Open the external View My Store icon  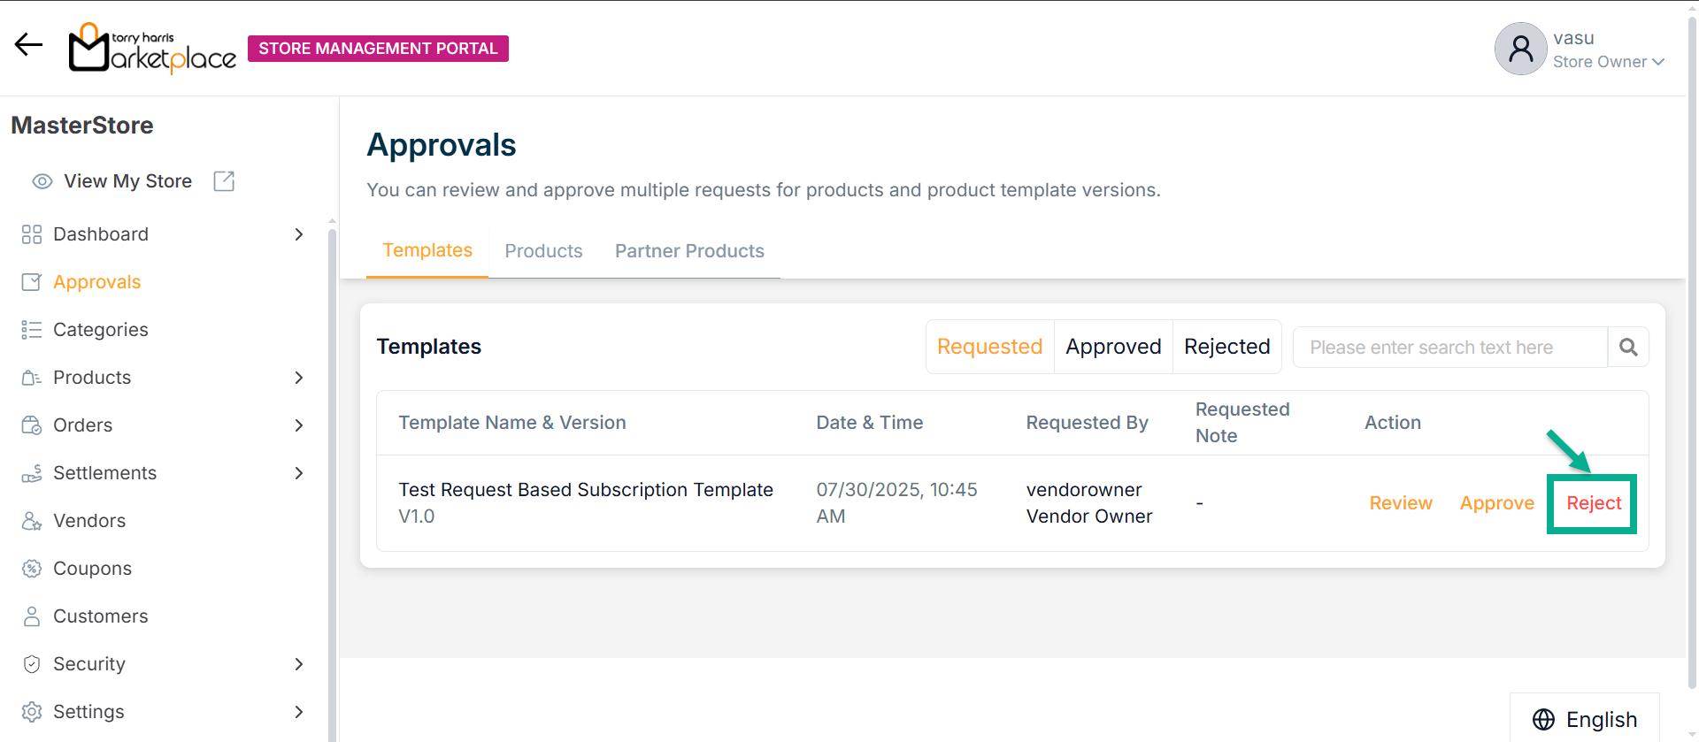pos(224,181)
